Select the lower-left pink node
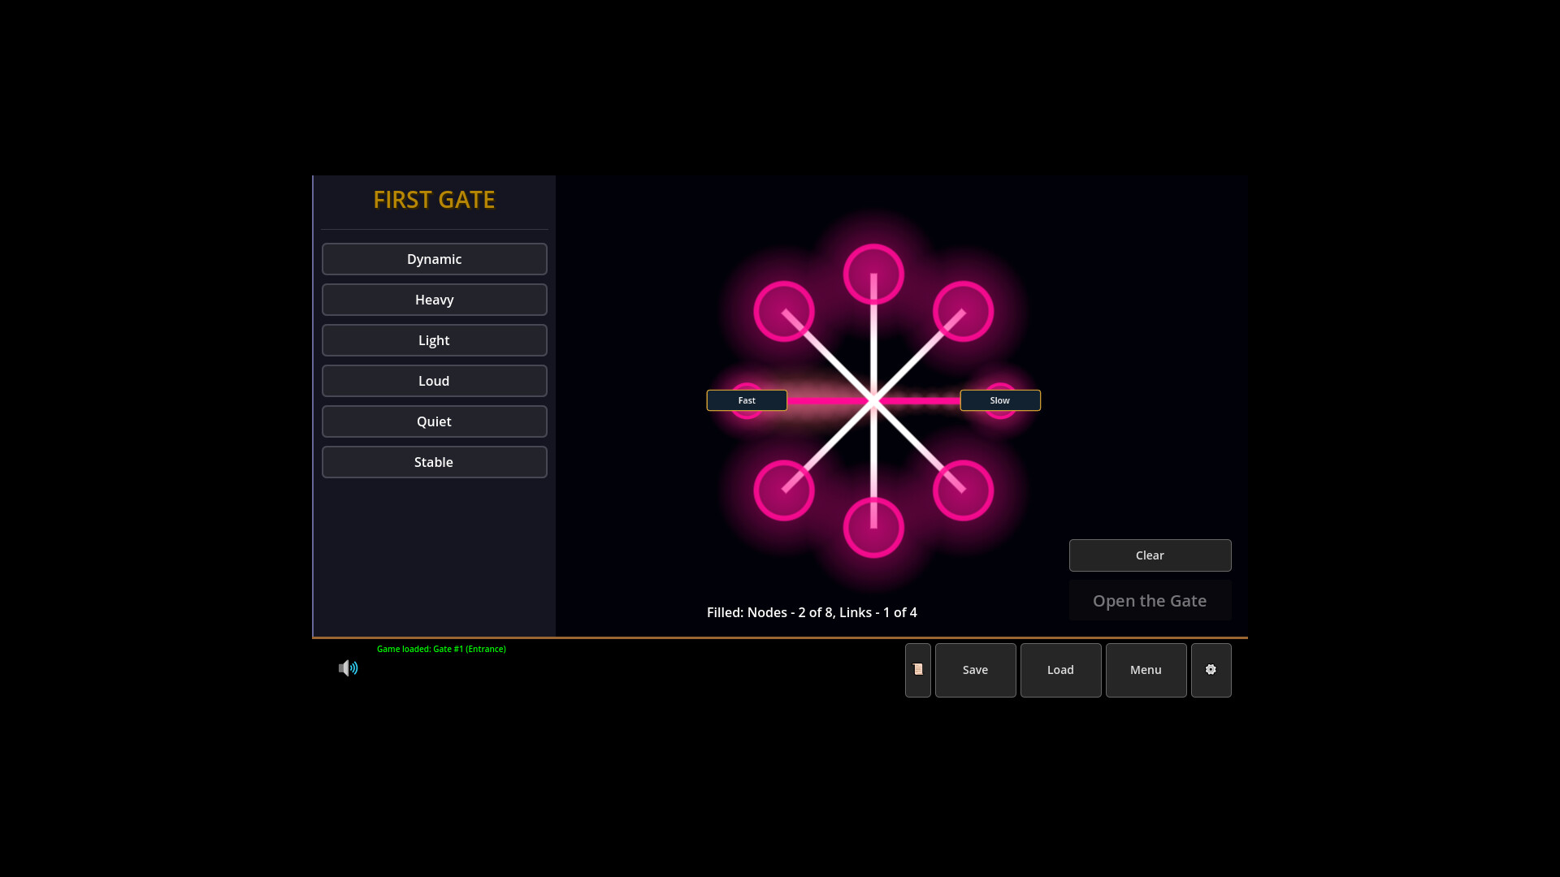Screen dimensions: 1560x877 [x=783, y=490]
